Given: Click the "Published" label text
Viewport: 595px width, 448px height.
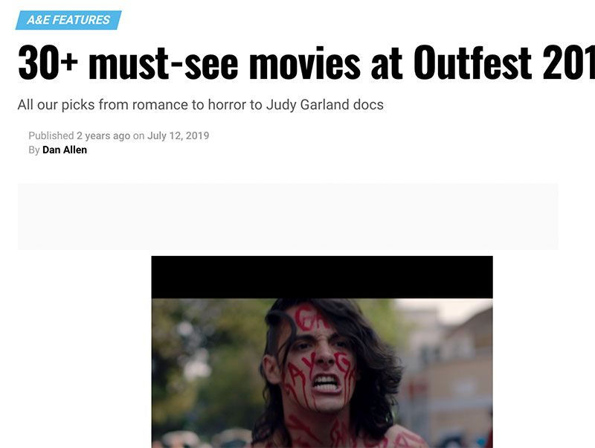Looking at the screenshot, I should [x=51, y=135].
